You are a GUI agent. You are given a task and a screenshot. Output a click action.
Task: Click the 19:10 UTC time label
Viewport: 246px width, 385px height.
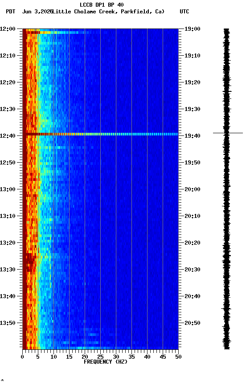[193, 56]
